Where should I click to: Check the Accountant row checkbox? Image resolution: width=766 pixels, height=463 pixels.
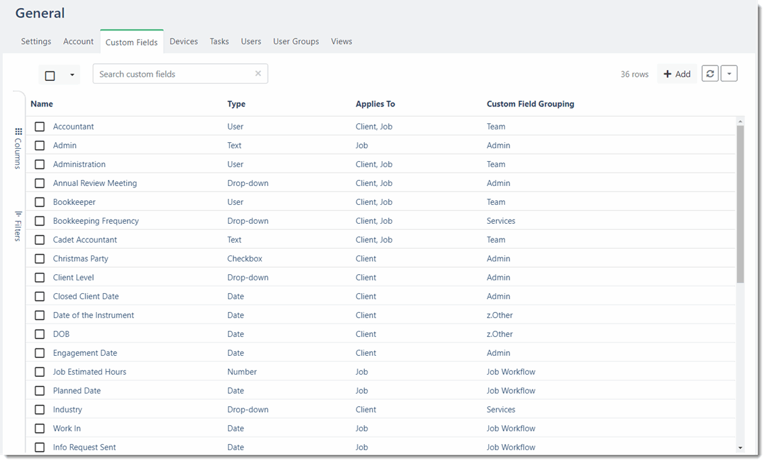click(39, 126)
